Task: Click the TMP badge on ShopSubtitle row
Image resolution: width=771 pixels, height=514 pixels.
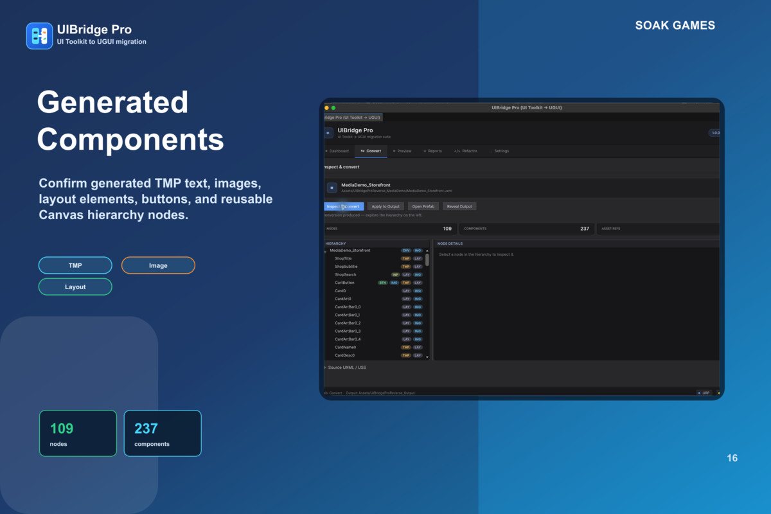Action: click(x=406, y=267)
